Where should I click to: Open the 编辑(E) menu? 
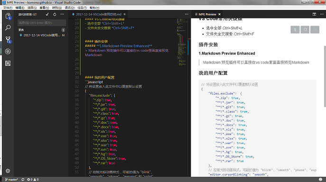[20, 8]
